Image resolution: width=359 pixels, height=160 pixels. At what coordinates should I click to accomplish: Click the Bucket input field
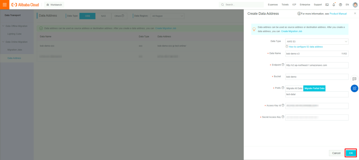tap(317, 77)
